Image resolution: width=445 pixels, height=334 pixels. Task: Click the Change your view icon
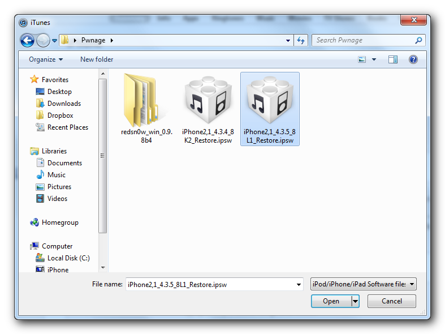(362, 59)
